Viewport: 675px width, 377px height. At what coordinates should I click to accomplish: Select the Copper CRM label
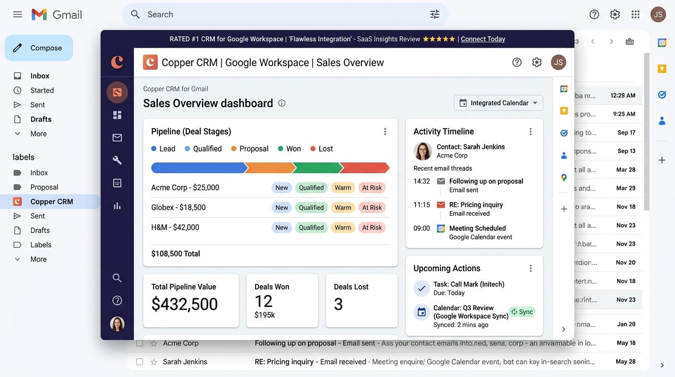click(52, 201)
